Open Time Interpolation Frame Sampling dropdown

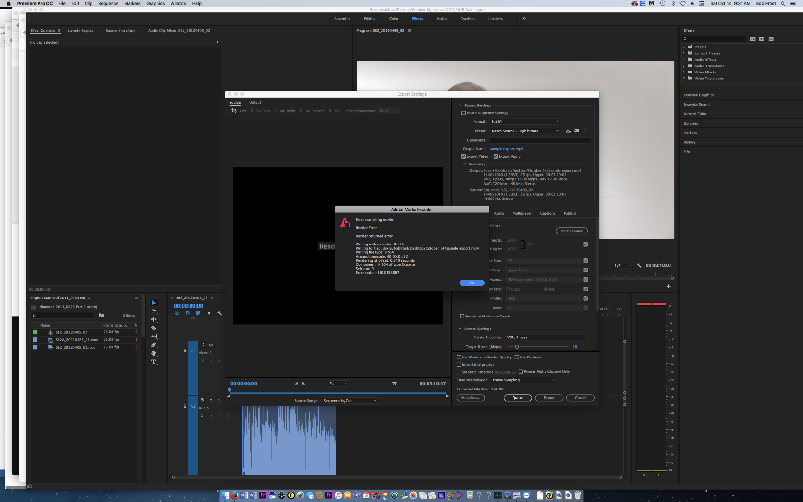pyautogui.click(x=524, y=380)
